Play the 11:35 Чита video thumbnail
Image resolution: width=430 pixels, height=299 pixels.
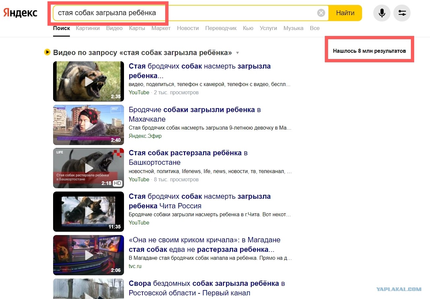click(x=89, y=212)
